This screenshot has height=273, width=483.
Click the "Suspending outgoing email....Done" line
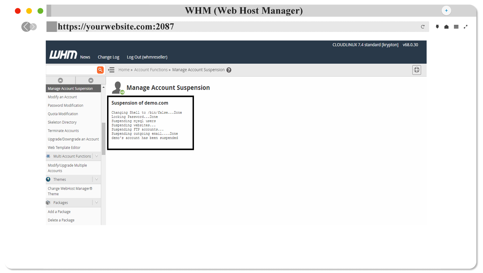click(x=145, y=134)
